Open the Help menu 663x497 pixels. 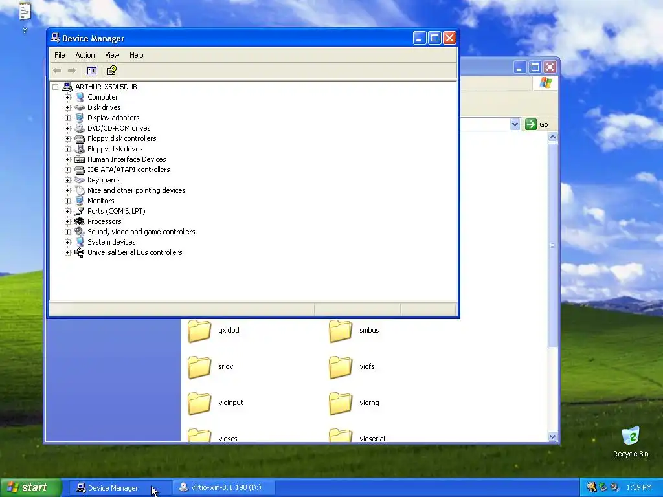click(136, 55)
